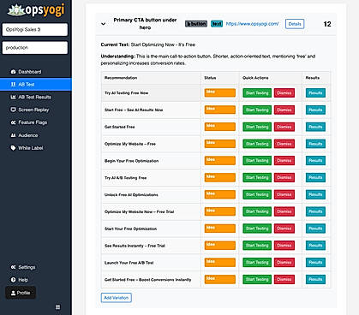Open the Audience people icon
This screenshot has height=315, width=359.
(13, 135)
